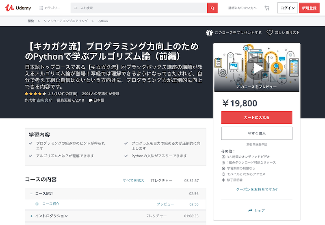Viewport: 325px width, 225px height.
Task: Click 3.5 時間のオンデマンドビデオ text
Action: (248, 157)
